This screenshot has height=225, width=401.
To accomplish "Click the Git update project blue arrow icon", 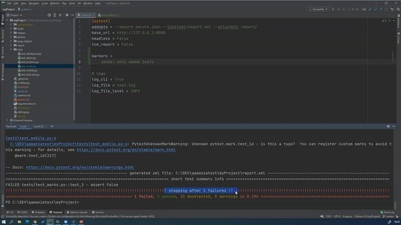I will (370, 9).
